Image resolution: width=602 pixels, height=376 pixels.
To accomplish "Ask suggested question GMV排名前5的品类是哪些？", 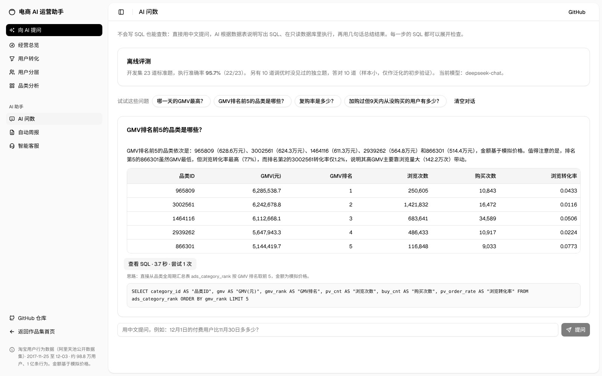I will point(252,101).
